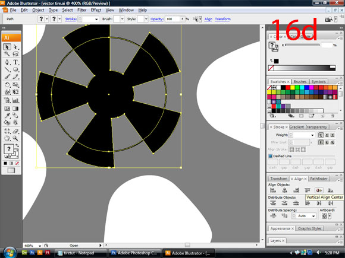Select the Hand tool
Viewport: 345px width, 258px height.
pos(7,138)
